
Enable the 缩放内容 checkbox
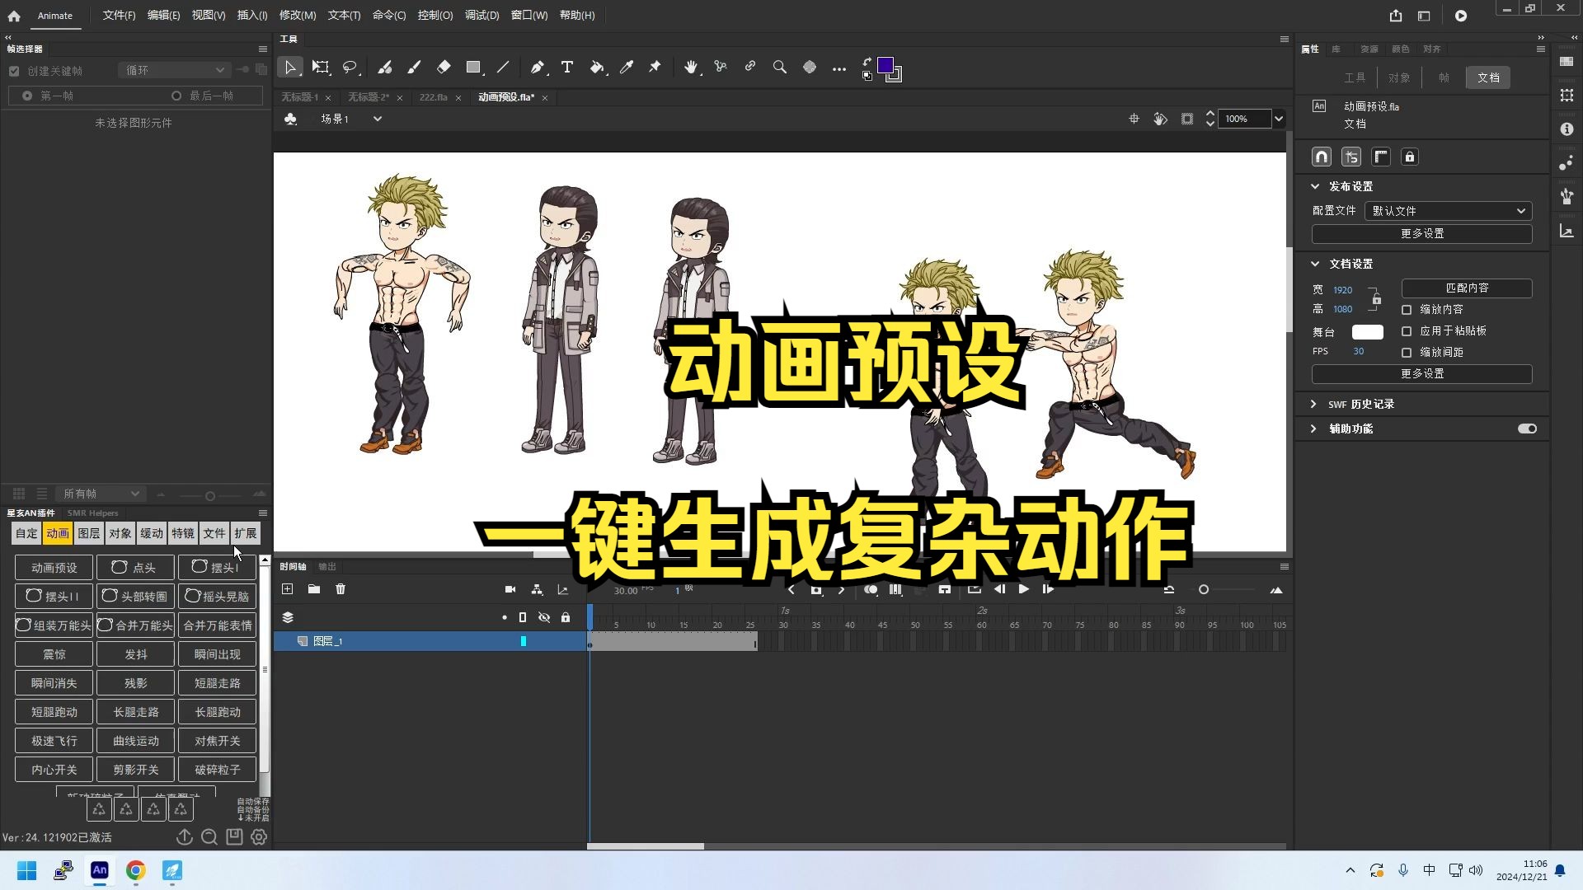[1408, 309]
